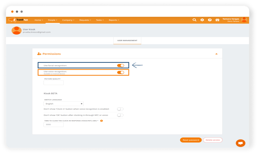Click the search magnifier icon
This screenshot has height=154, width=258.
pyautogui.click(x=194, y=20)
